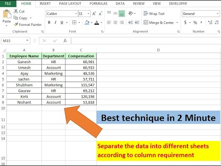Click the Wrap Text button
This screenshot has height=166, width=221.
(154, 13)
